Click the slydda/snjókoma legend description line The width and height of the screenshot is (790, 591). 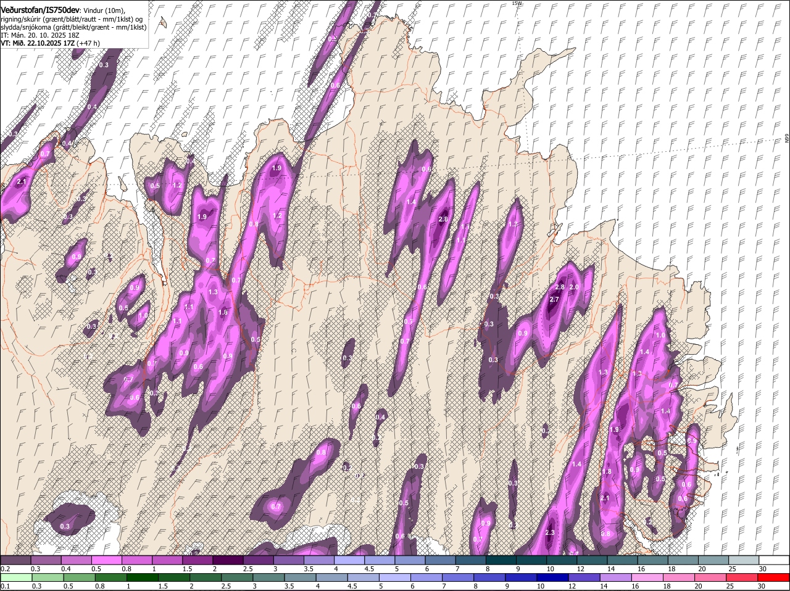(x=73, y=27)
